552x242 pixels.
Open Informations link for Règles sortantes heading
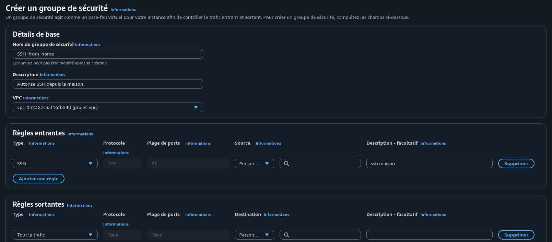[80, 205]
